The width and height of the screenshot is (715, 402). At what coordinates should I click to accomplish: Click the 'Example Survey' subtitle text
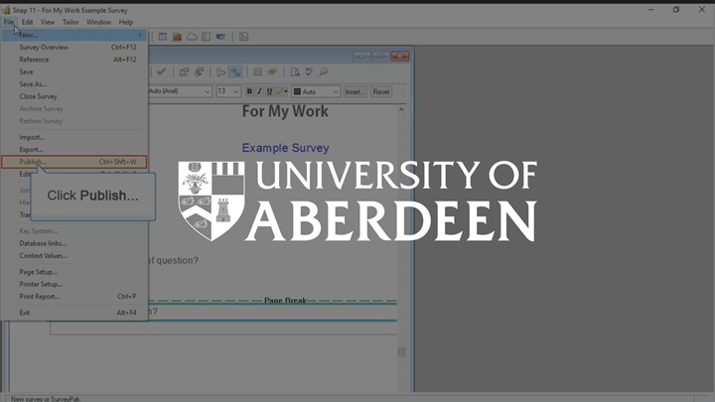pos(285,148)
